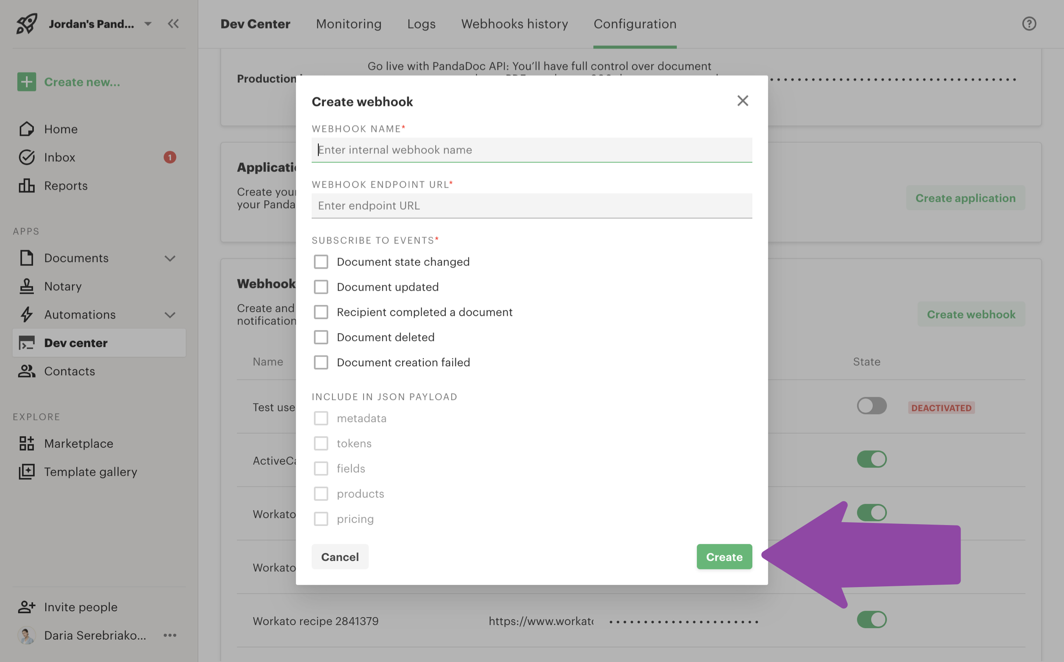This screenshot has width=1064, height=662.
Task: Check the metadata JSON payload option
Action: pyautogui.click(x=321, y=418)
